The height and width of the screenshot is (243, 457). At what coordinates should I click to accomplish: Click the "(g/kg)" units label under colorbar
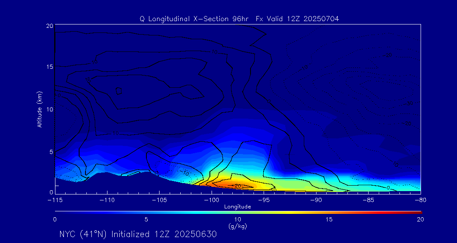(237, 226)
